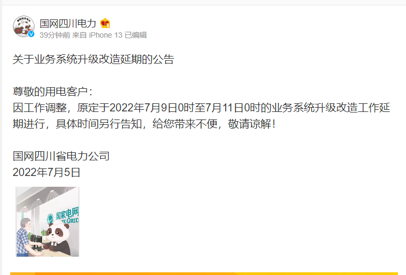Click the iPhone 13 source label
406x275 pixels.
[x=106, y=35]
